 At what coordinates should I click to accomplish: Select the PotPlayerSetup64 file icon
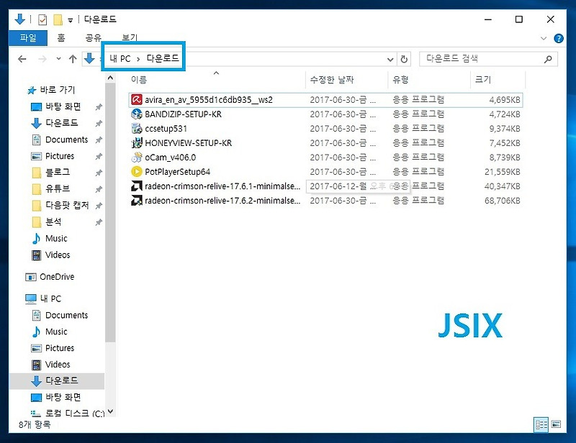[137, 171]
